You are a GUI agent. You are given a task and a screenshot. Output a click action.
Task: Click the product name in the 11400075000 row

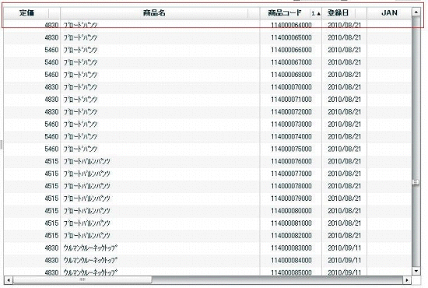tap(80, 149)
